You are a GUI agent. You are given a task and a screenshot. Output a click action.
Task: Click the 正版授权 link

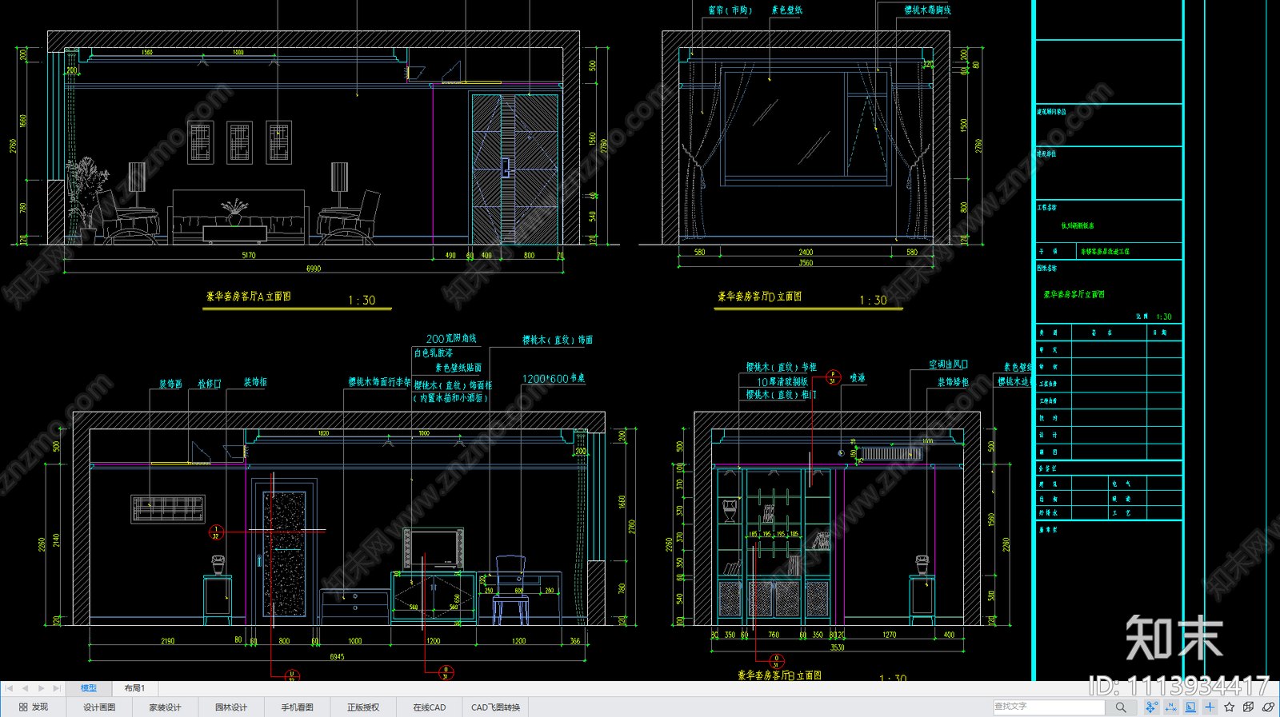click(363, 707)
